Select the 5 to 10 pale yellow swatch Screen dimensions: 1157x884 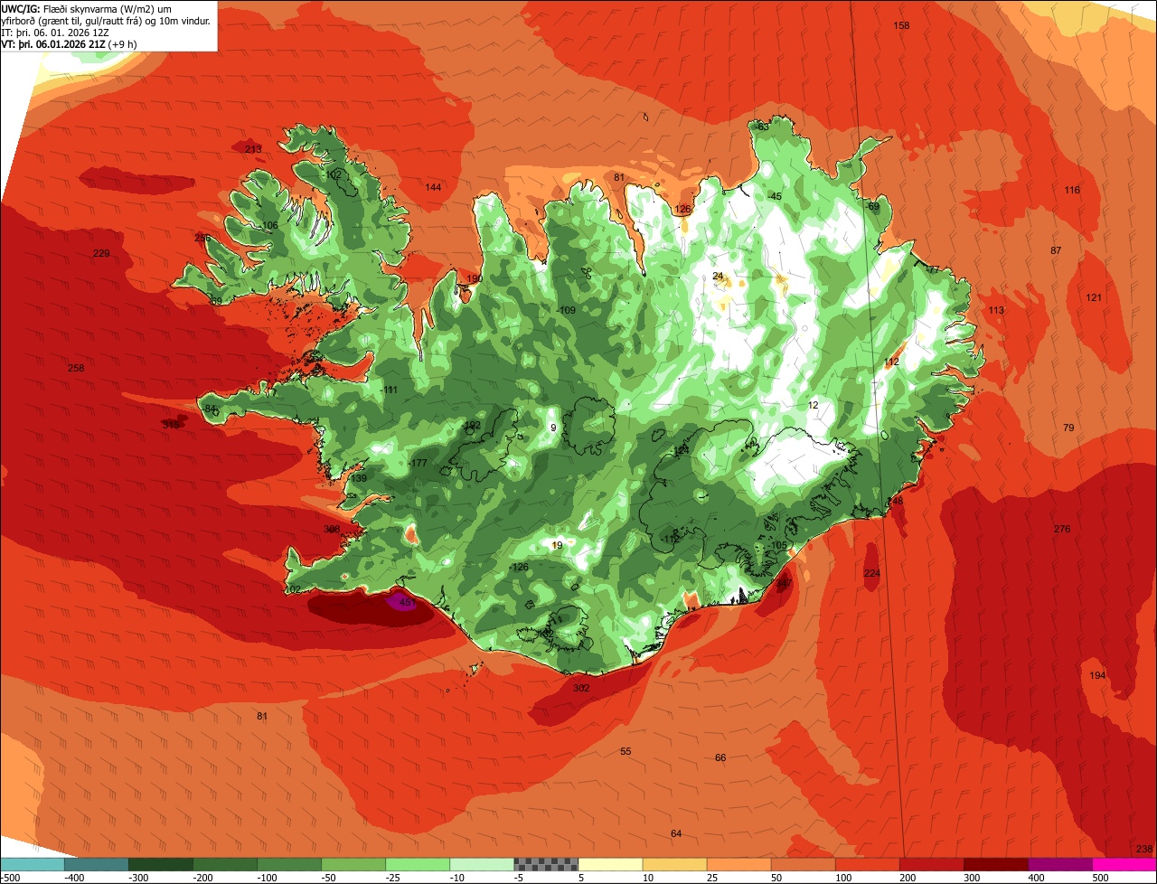[610, 864]
